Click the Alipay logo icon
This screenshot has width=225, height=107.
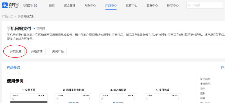point(5,5)
